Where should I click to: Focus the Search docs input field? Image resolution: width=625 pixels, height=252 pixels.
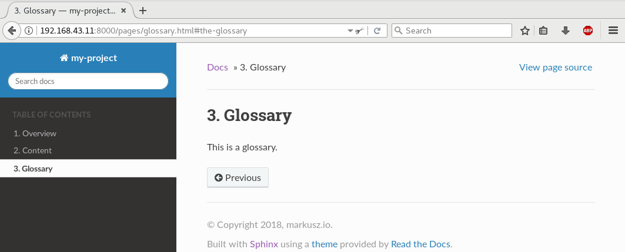[x=88, y=81]
